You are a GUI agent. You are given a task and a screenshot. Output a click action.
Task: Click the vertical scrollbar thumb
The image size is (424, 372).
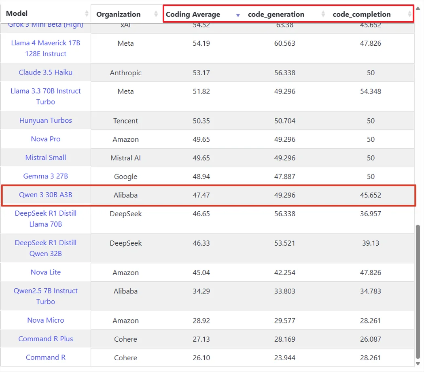pos(418,292)
